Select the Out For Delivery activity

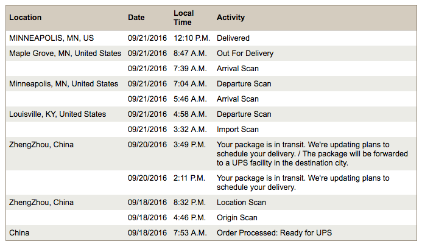point(245,54)
